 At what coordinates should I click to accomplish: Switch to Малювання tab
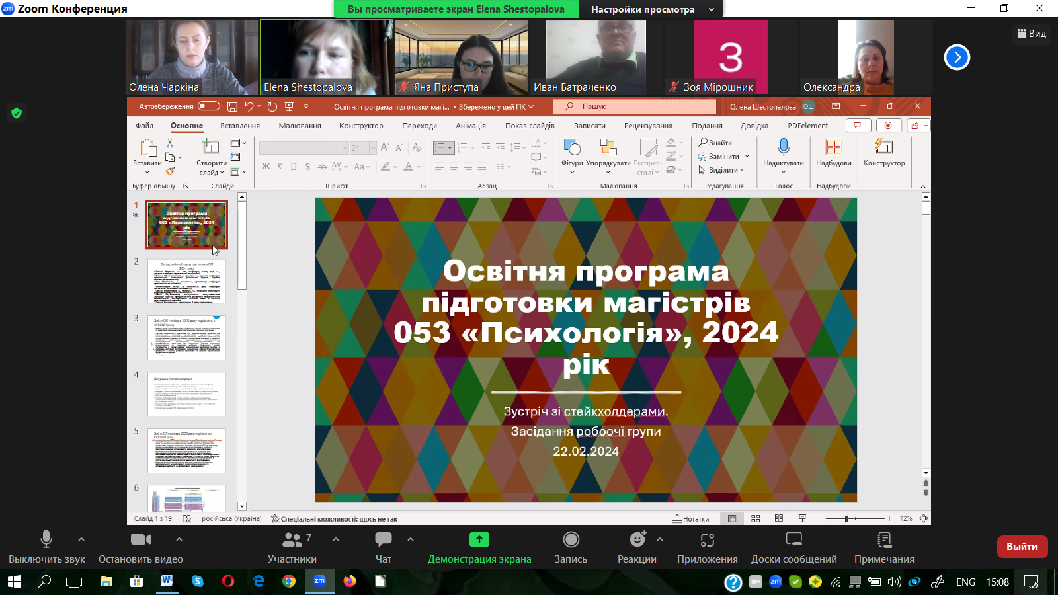(x=300, y=126)
